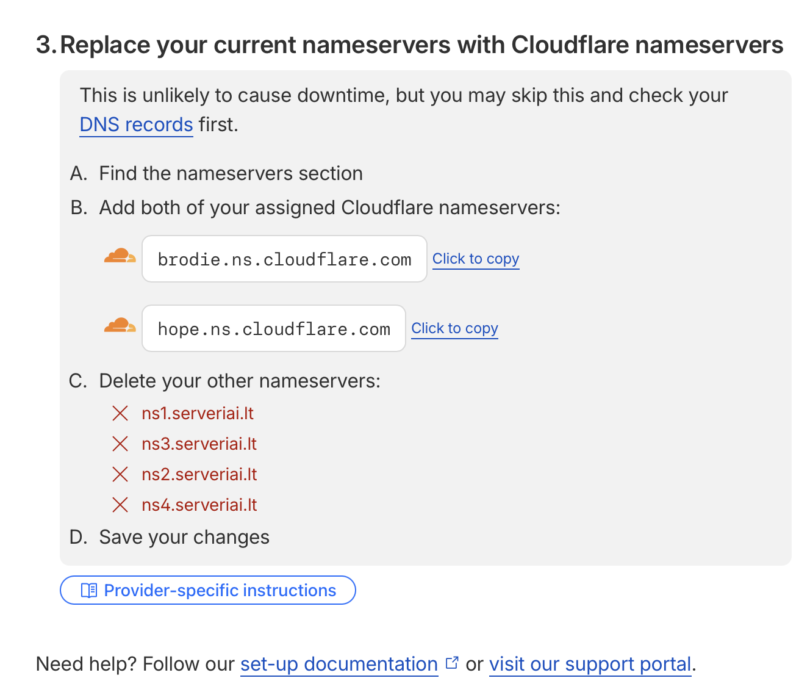Select the hope.ns.cloudflare.com nameserver field
This screenshot has width=810, height=692.
274,329
